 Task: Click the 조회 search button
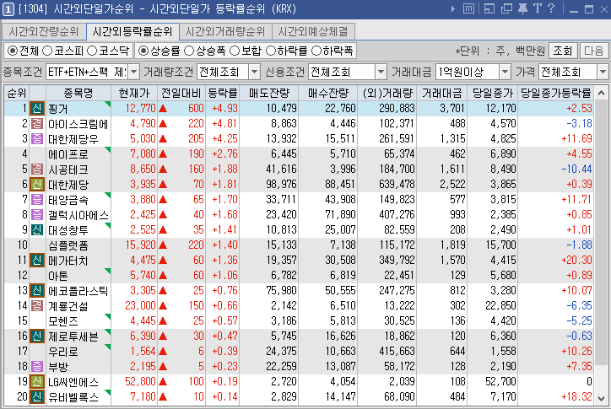tap(562, 51)
